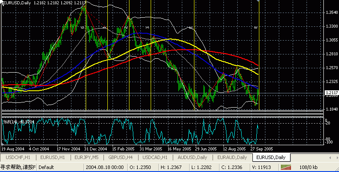This screenshot has width=339, height=172.
Task: Click the %R(14) indicator label
Action: click(x=19, y=122)
